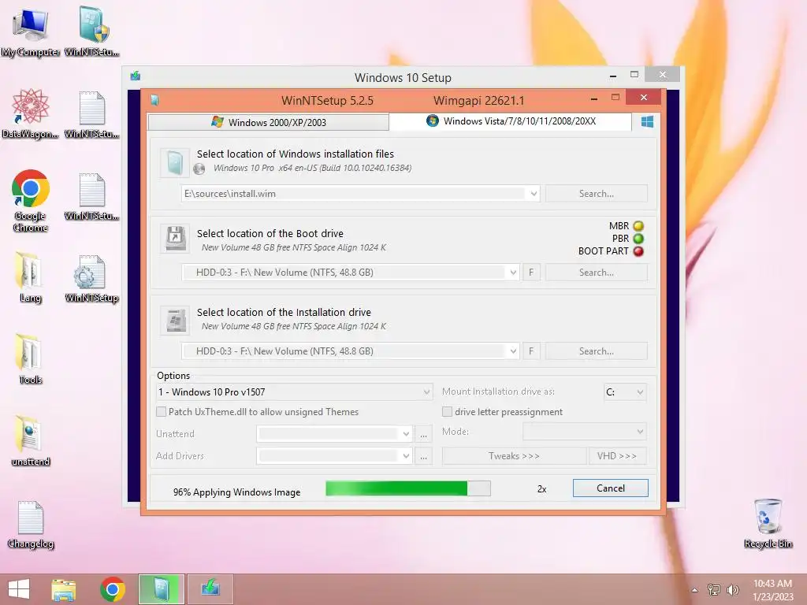Click the volume speaker tray icon
The width and height of the screenshot is (807, 605).
733,589
